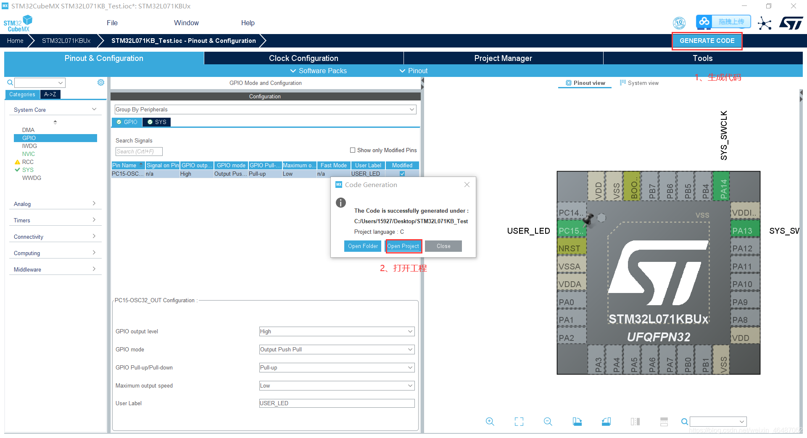
Task: Click the search magnifier in the left panel
Action: (10, 82)
